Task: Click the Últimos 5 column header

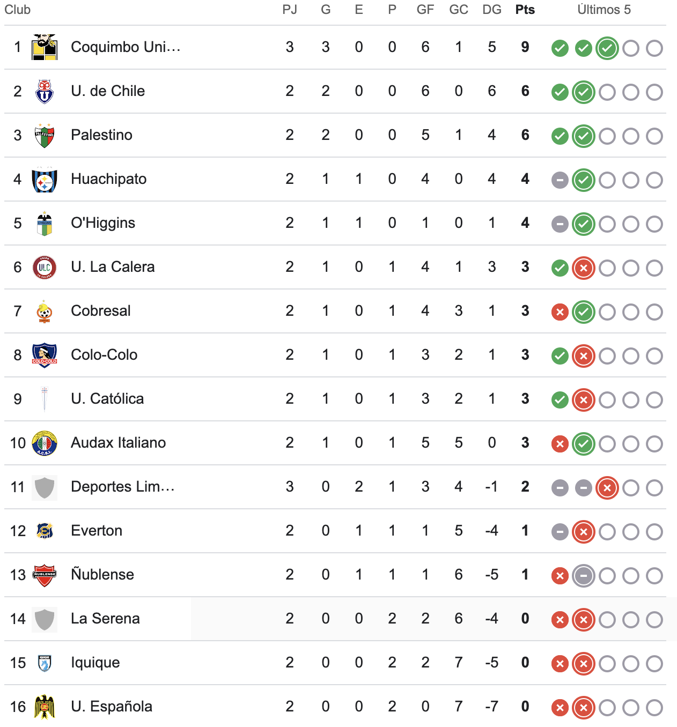Action: [604, 10]
